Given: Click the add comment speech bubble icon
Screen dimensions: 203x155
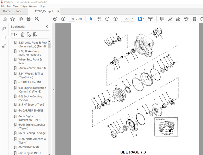Looking at the screenshot, I should click(162, 19).
